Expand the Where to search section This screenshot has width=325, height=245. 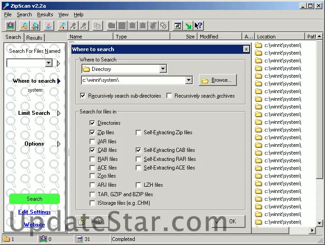pyautogui.click(x=59, y=81)
